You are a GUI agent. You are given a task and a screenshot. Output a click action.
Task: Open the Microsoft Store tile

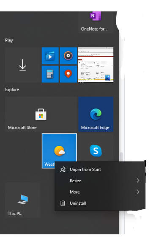(x=41, y=114)
